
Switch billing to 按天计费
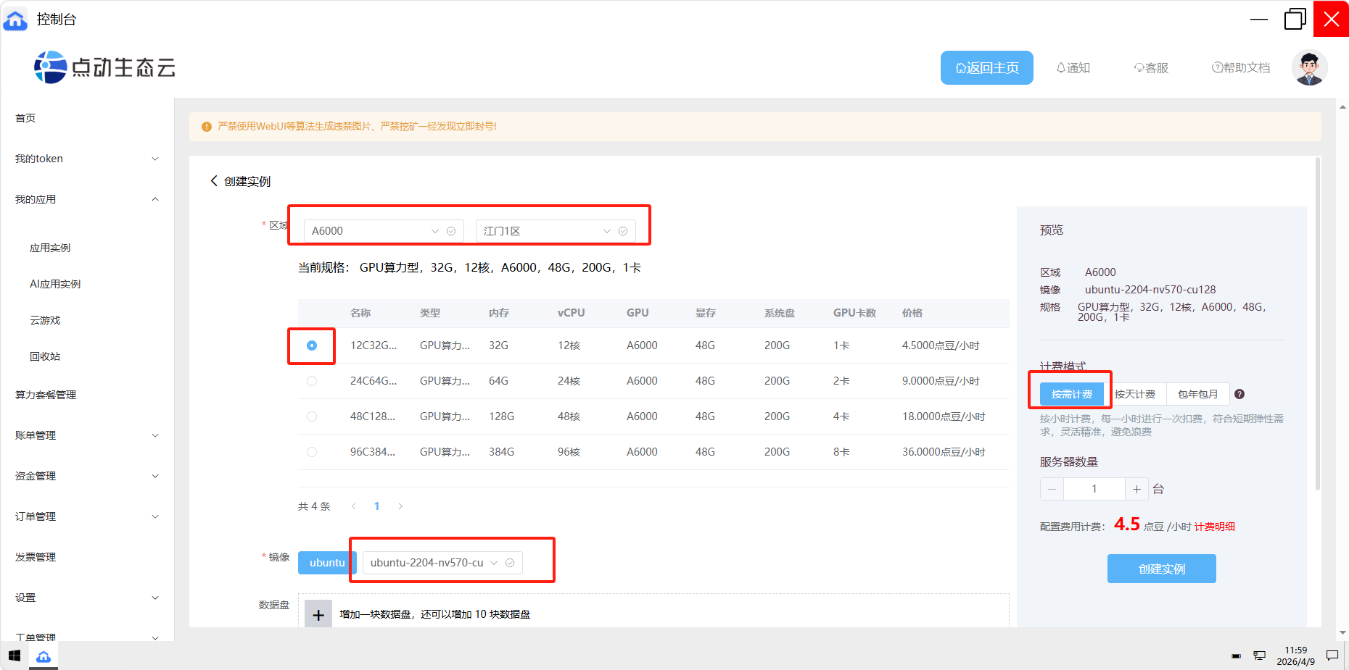tap(1134, 394)
